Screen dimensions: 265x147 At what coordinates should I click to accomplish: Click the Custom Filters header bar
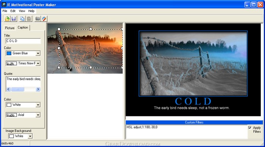[x=194, y=122]
